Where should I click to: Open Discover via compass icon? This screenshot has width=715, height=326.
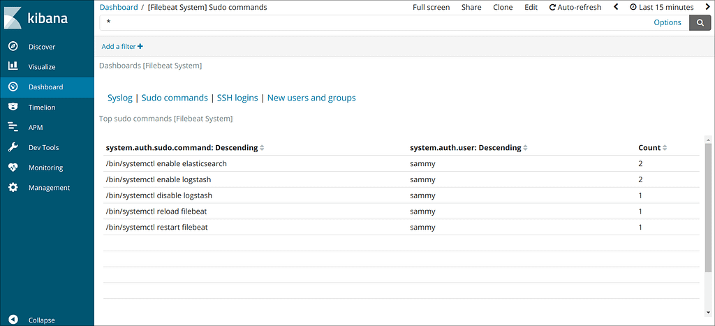[x=13, y=47]
